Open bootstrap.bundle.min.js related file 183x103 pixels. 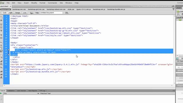(x=116, y=9)
